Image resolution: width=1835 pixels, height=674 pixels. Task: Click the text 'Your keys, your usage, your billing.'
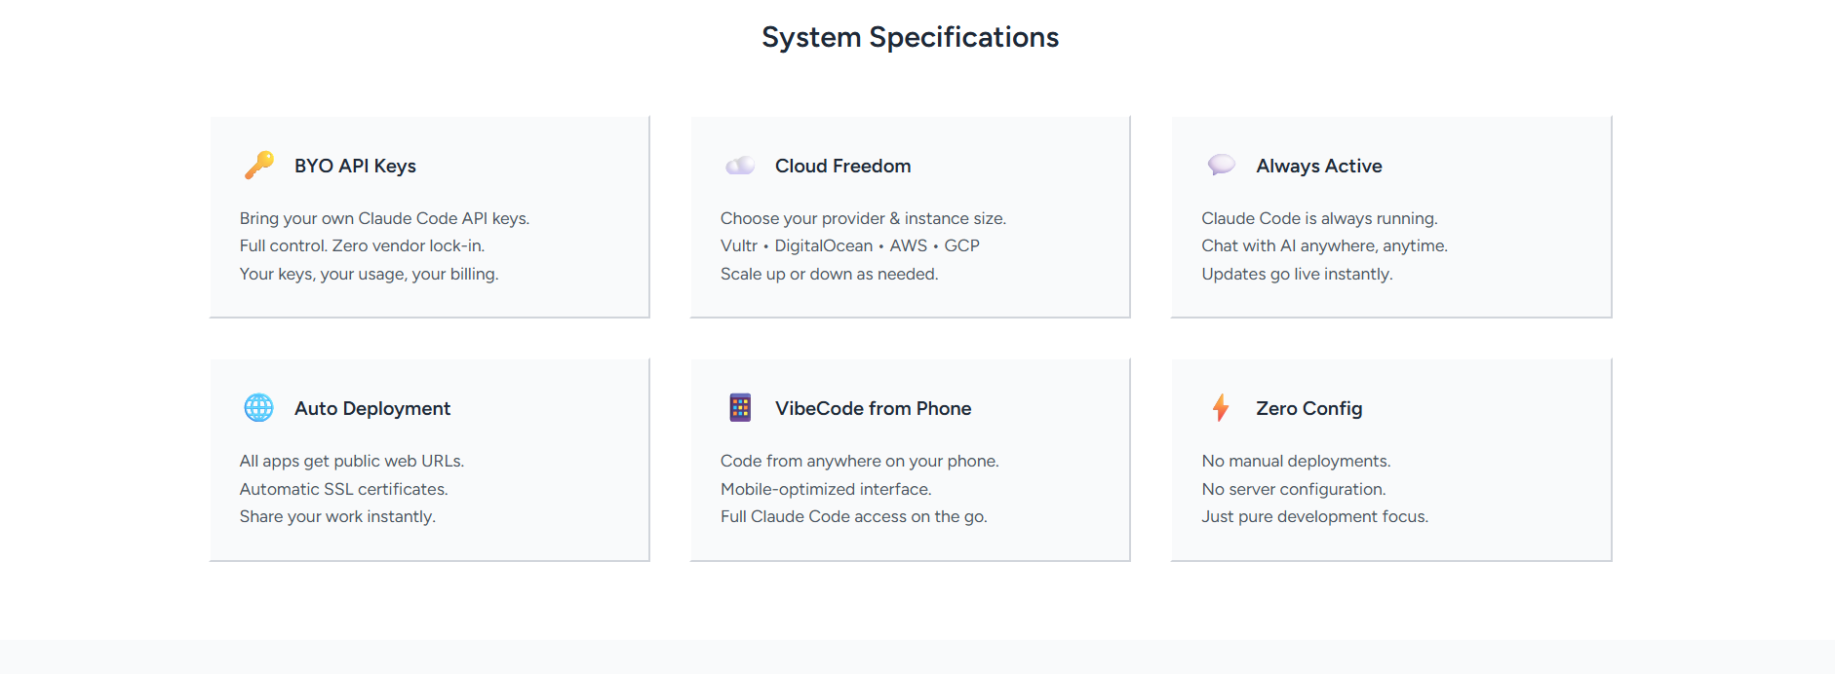point(369,274)
